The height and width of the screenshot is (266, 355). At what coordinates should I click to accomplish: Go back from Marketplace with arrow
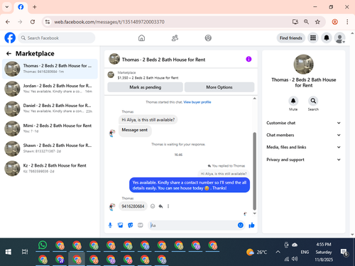tap(9, 54)
